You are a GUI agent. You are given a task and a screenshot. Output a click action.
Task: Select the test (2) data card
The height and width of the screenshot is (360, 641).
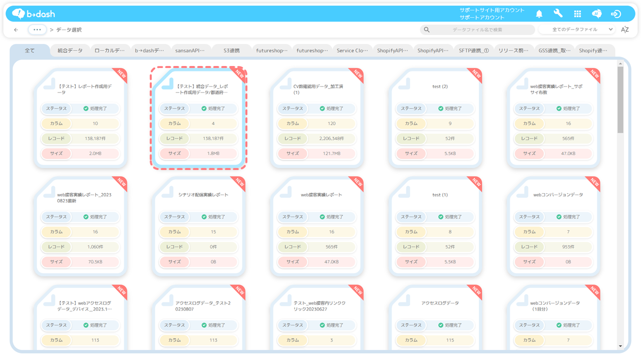tap(436, 117)
